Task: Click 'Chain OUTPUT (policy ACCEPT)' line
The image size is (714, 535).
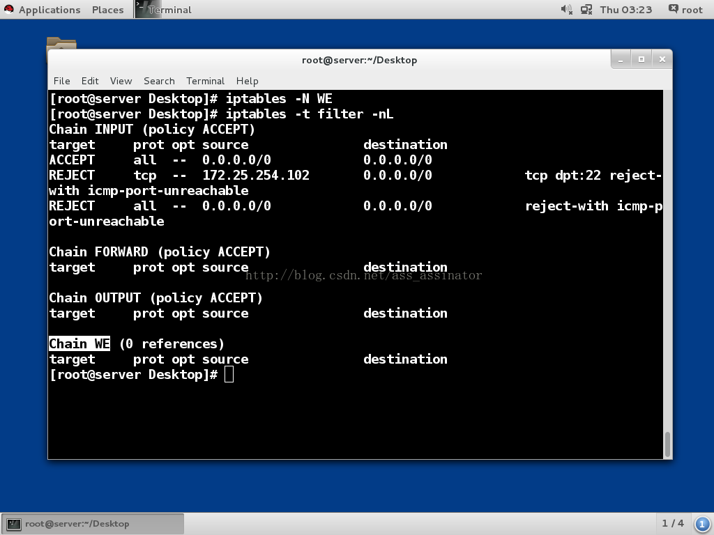Action: pyautogui.click(x=155, y=297)
